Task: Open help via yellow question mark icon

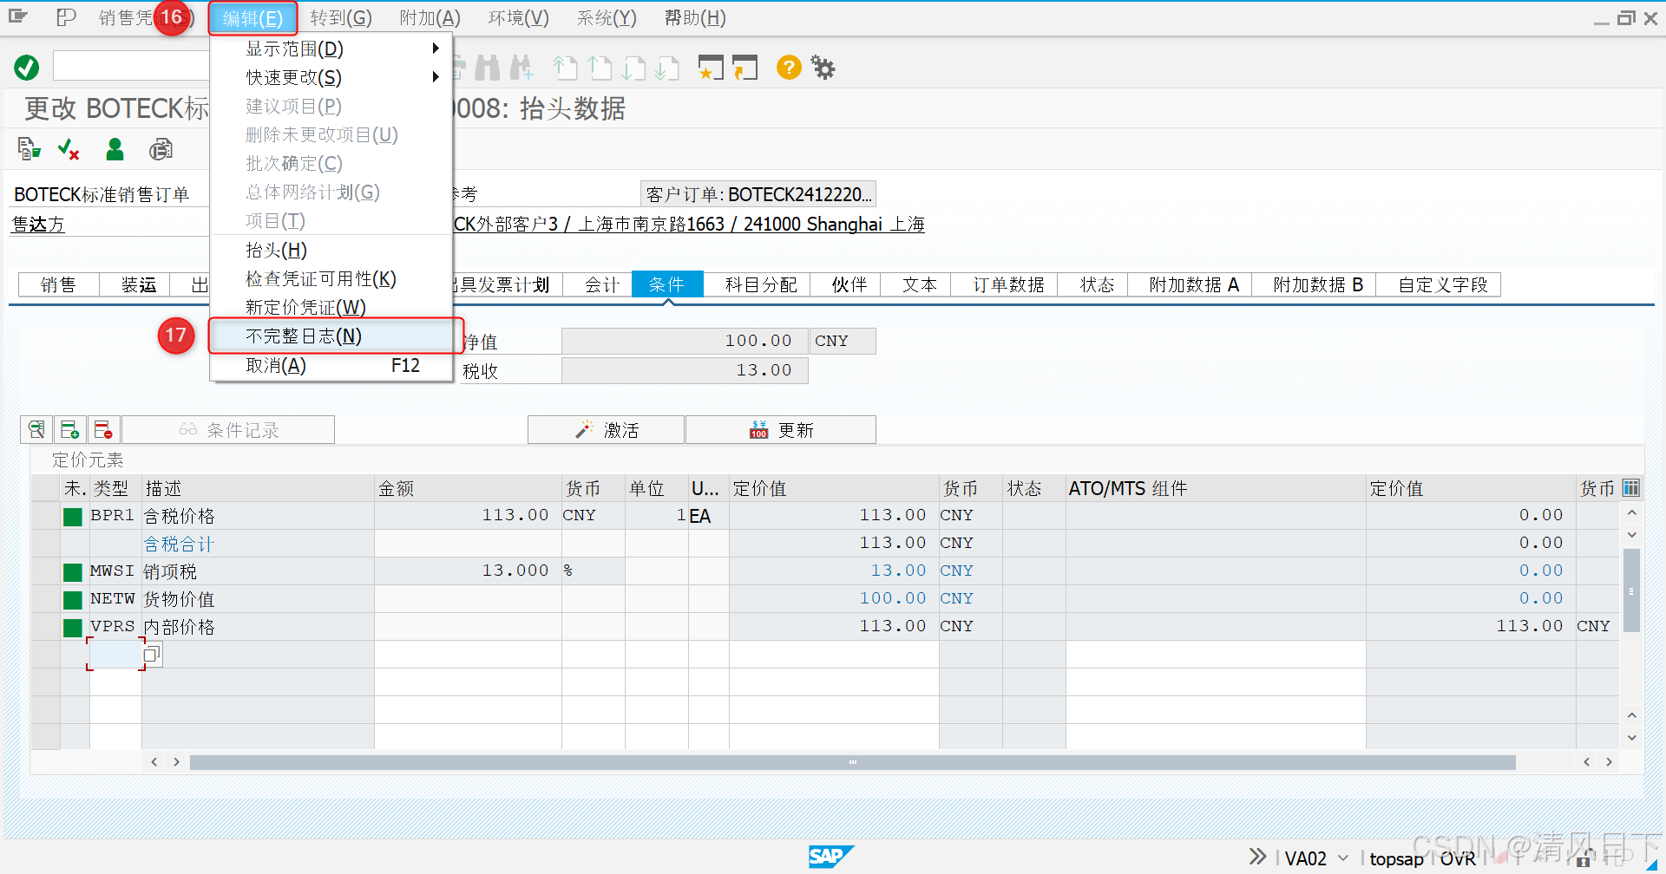Action: [x=789, y=68]
